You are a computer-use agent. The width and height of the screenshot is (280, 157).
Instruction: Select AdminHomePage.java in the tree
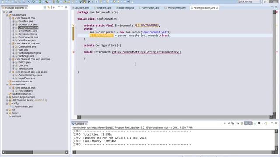30,75
